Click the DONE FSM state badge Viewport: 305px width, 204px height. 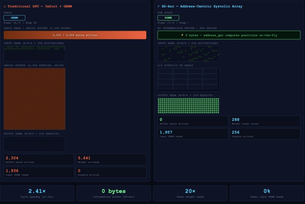click(168, 18)
